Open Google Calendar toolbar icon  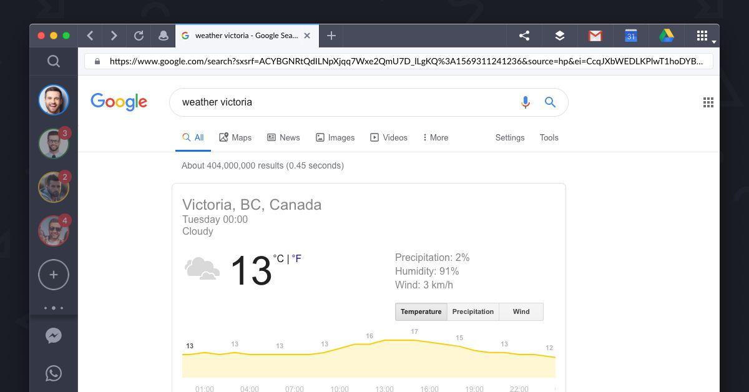pyautogui.click(x=630, y=36)
